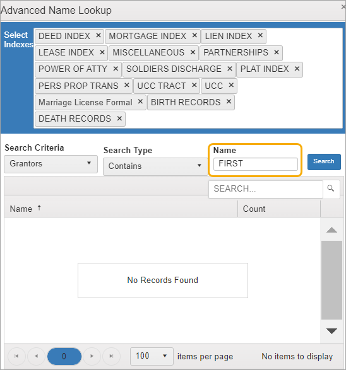Remove SOLDIERS DISCHARGE from selected indexes
Image resolution: width=346 pixels, height=370 pixels.
[229, 69]
